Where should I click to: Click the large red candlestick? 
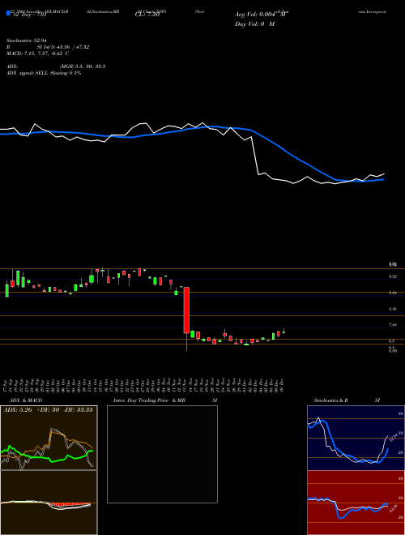(x=186, y=310)
